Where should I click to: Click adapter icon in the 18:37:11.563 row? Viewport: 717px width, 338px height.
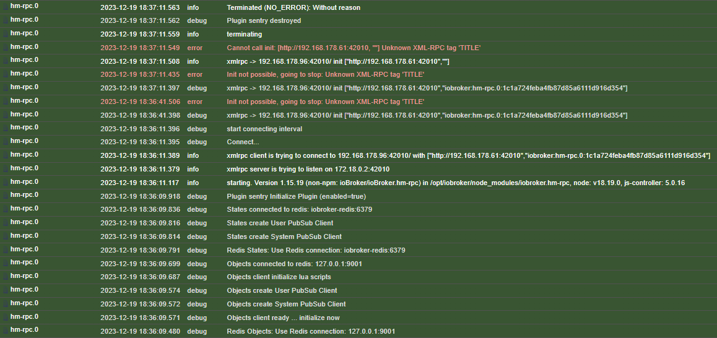(x=6, y=7)
